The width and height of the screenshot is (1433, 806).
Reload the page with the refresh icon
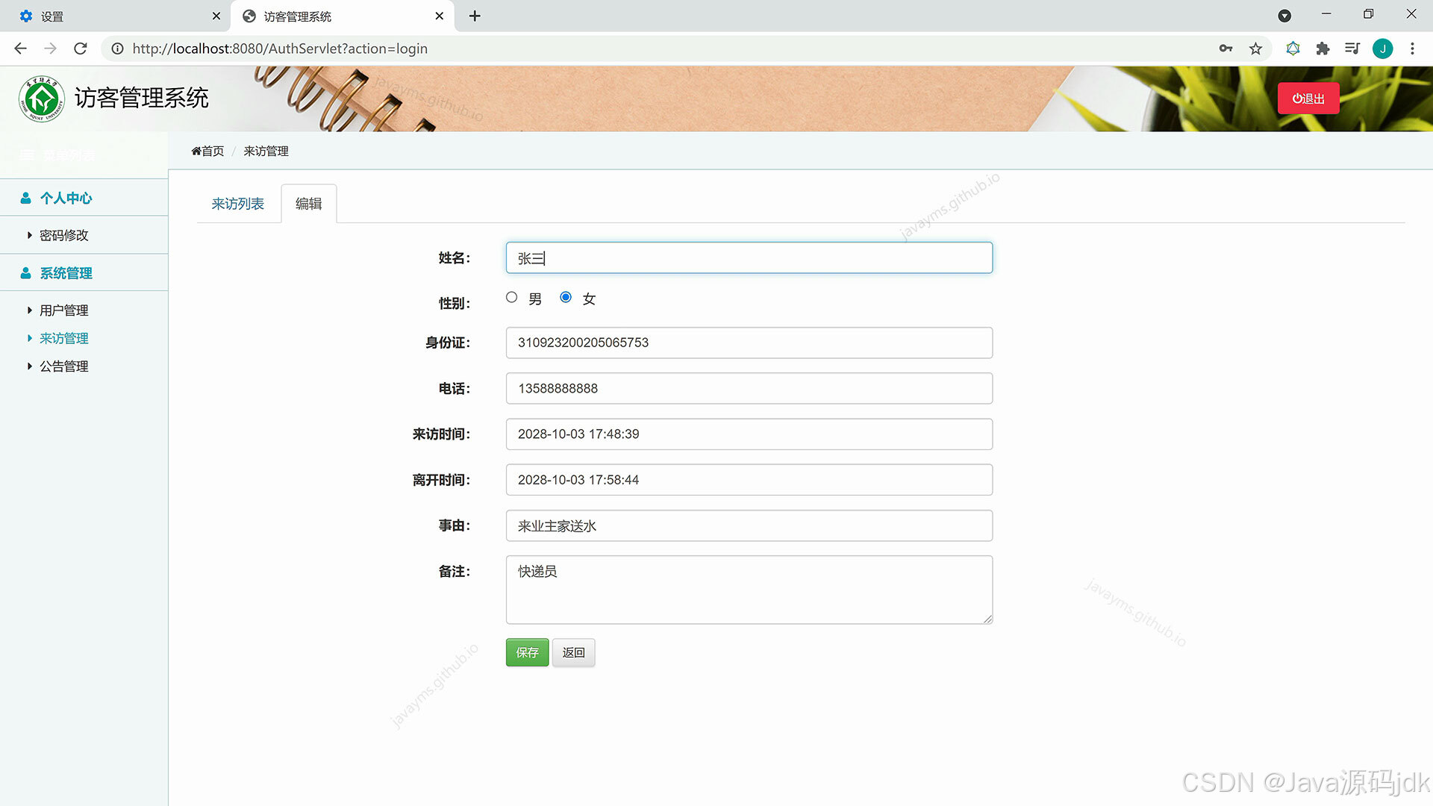click(x=81, y=49)
